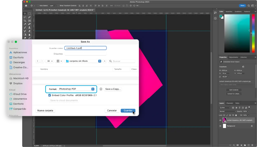
Task: Toggle lock transparent pixels
Action: (224, 115)
